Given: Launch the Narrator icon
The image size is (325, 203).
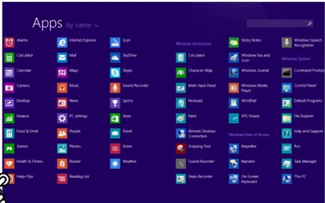Looking at the screenshot, I should click(x=234, y=164).
